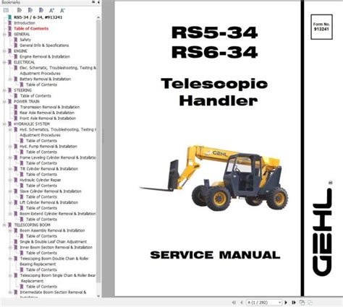Screen dimensions: 343x307
Task: Jump to the last page button
Action: [294, 303]
